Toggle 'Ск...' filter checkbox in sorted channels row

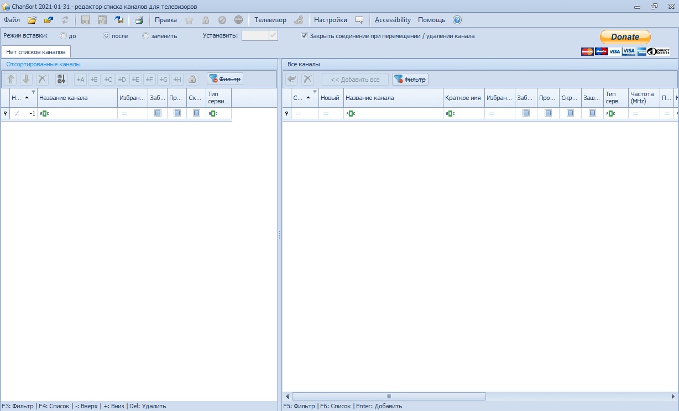196,113
